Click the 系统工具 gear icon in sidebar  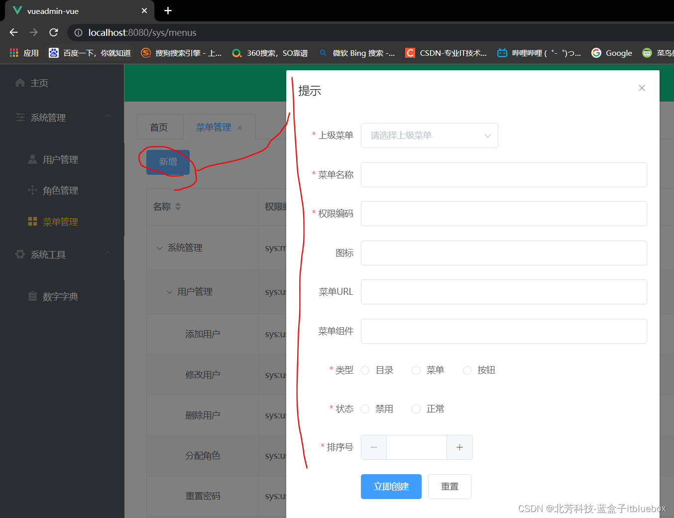(x=20, y=255)
